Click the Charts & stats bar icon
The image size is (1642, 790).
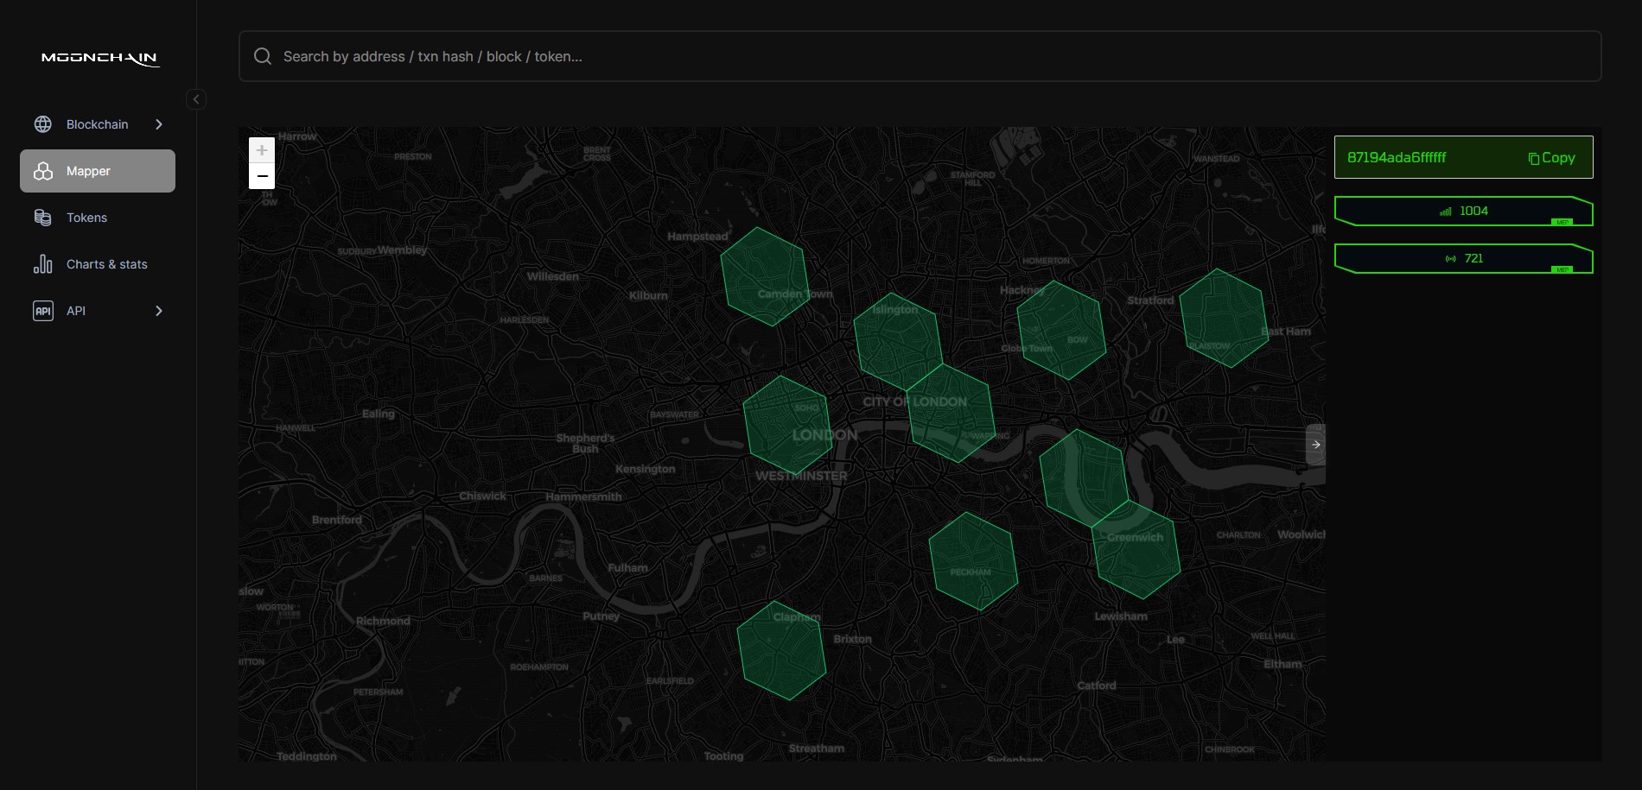click(43, 264)
